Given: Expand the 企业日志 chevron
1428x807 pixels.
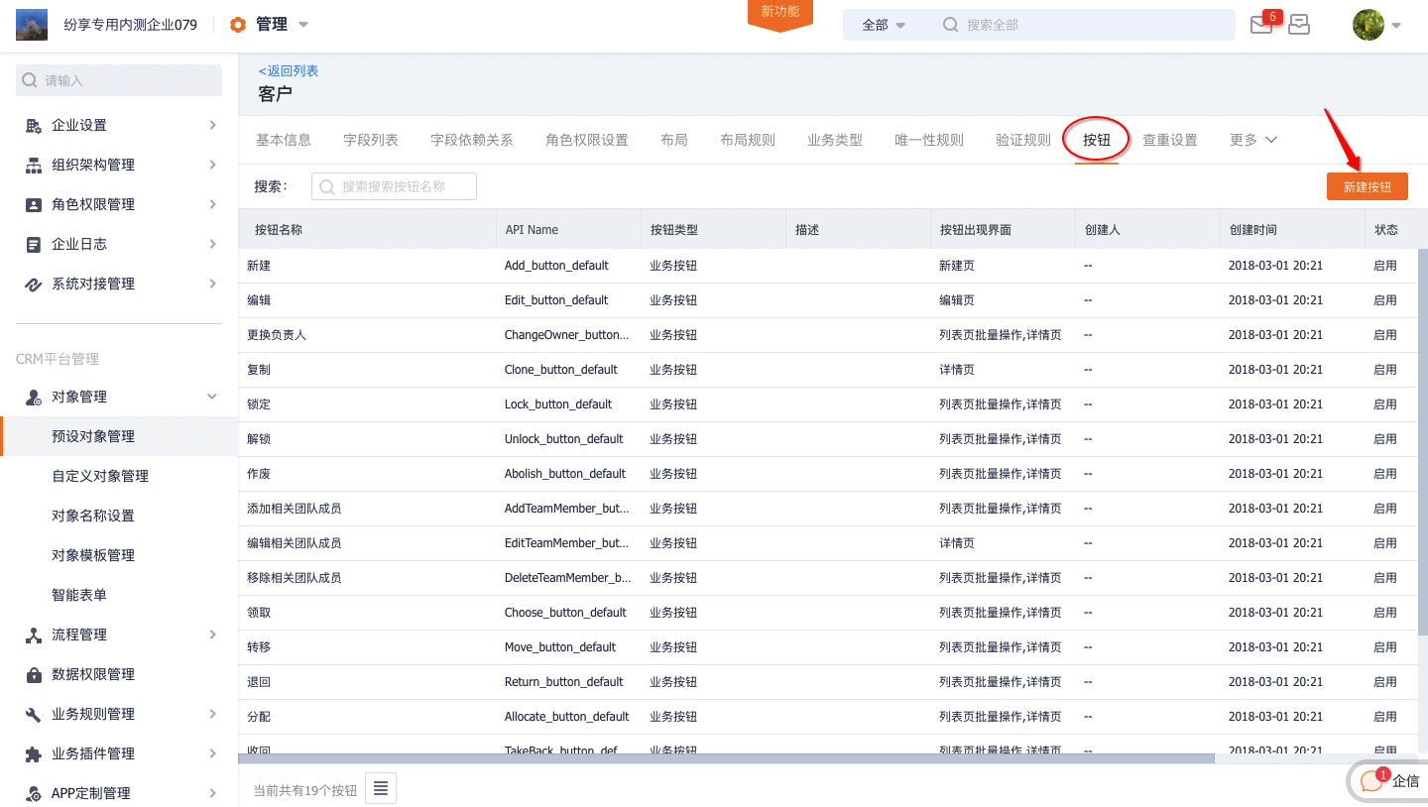Looking at the screenshot, I should tap(213, 244).
